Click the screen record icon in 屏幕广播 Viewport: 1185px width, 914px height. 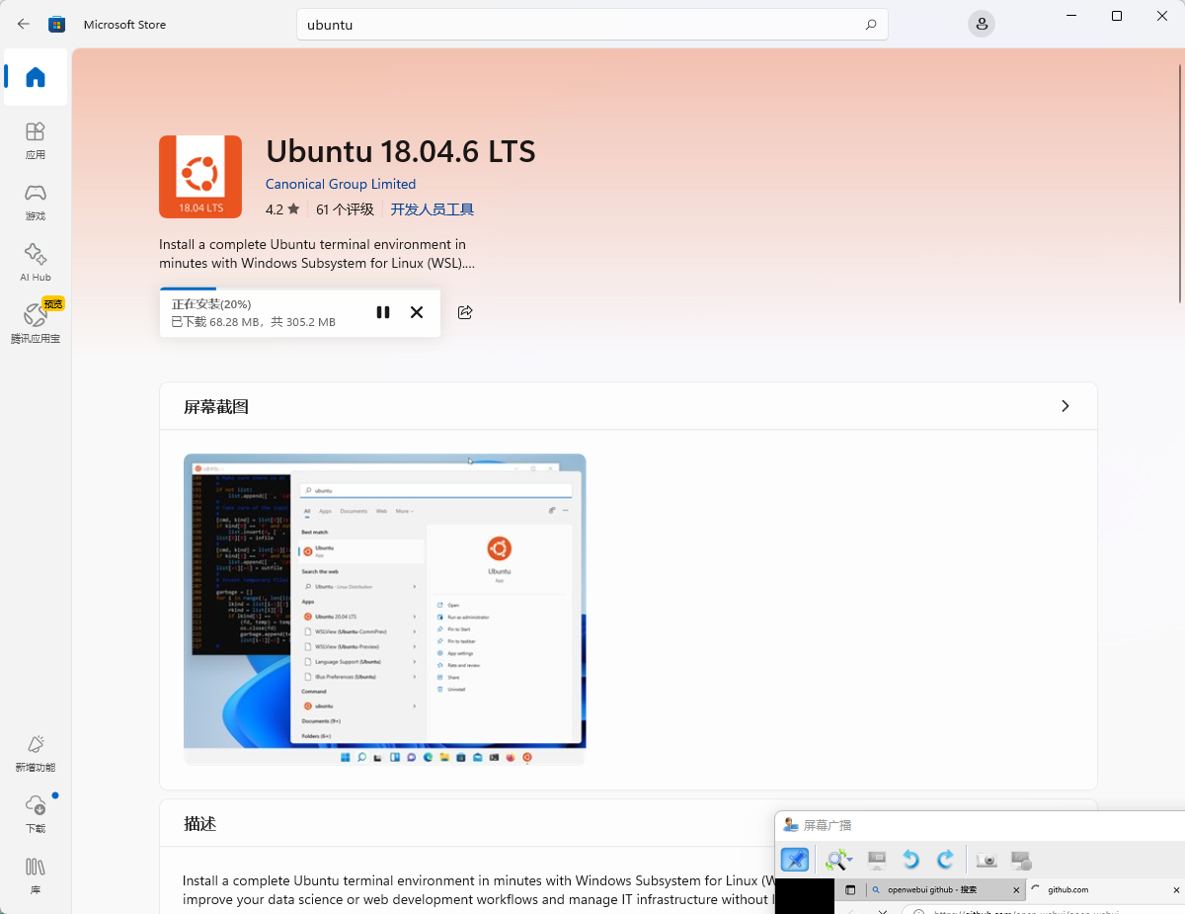1021,860
